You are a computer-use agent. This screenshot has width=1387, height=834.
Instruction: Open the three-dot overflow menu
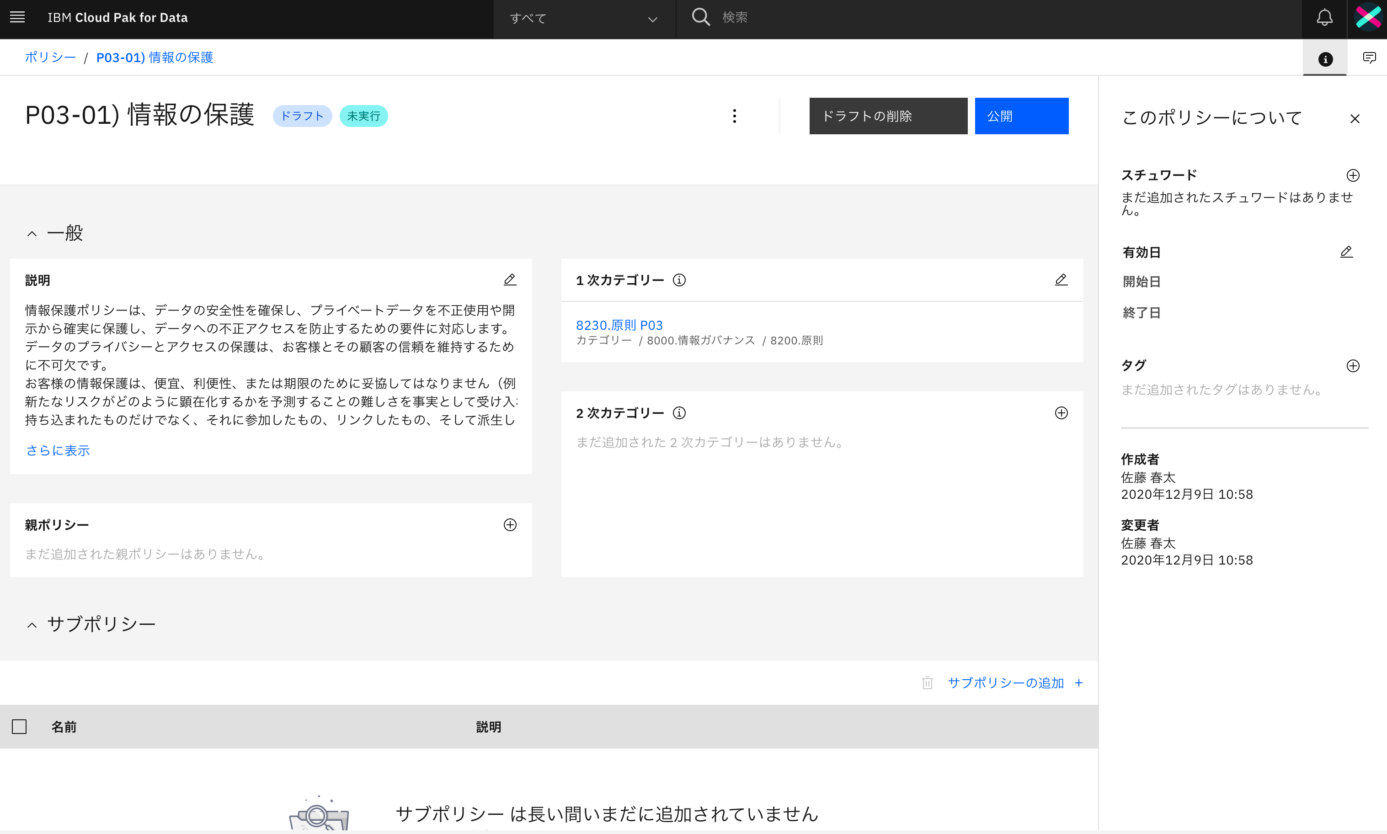click(x=734, y=116)
